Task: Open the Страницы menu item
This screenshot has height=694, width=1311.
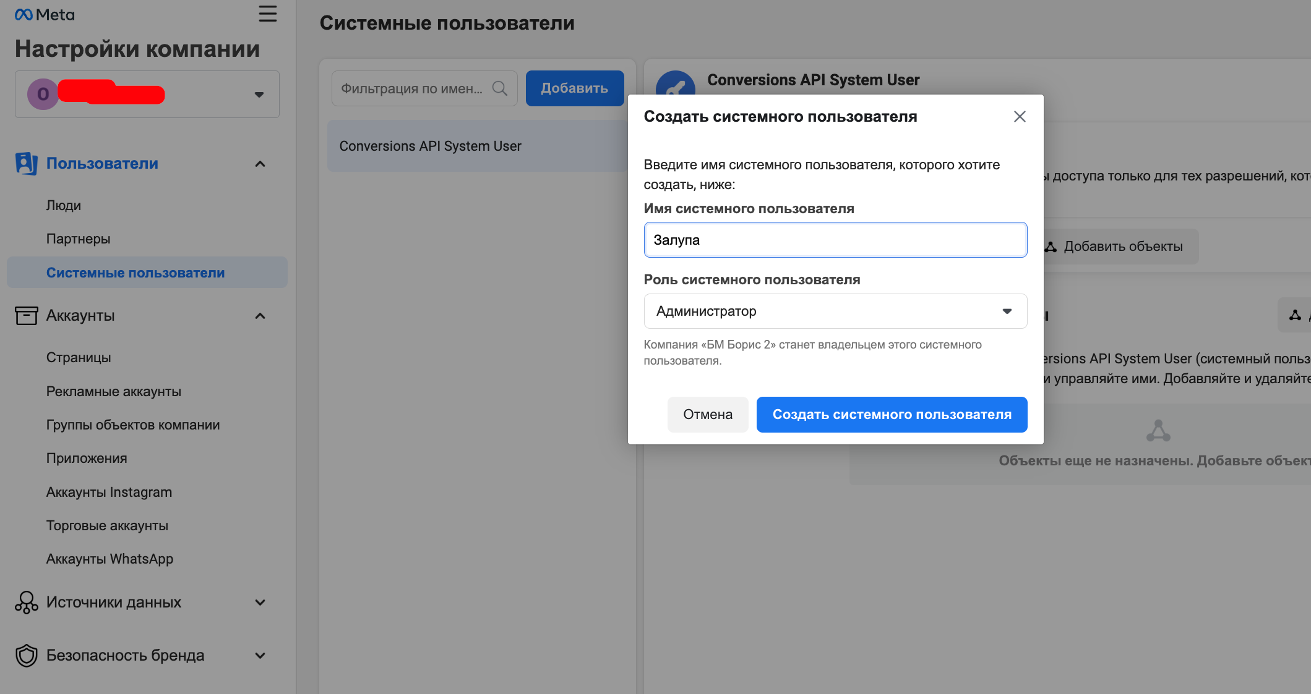Action: (79, 357)
